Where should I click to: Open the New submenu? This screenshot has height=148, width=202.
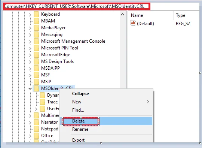tap(106, 102)
